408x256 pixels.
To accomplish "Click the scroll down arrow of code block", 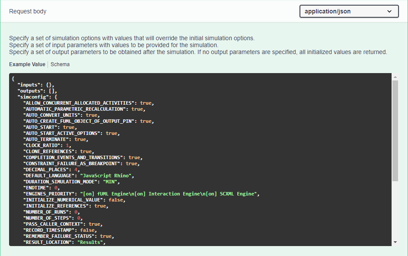I will coord(395,242).
